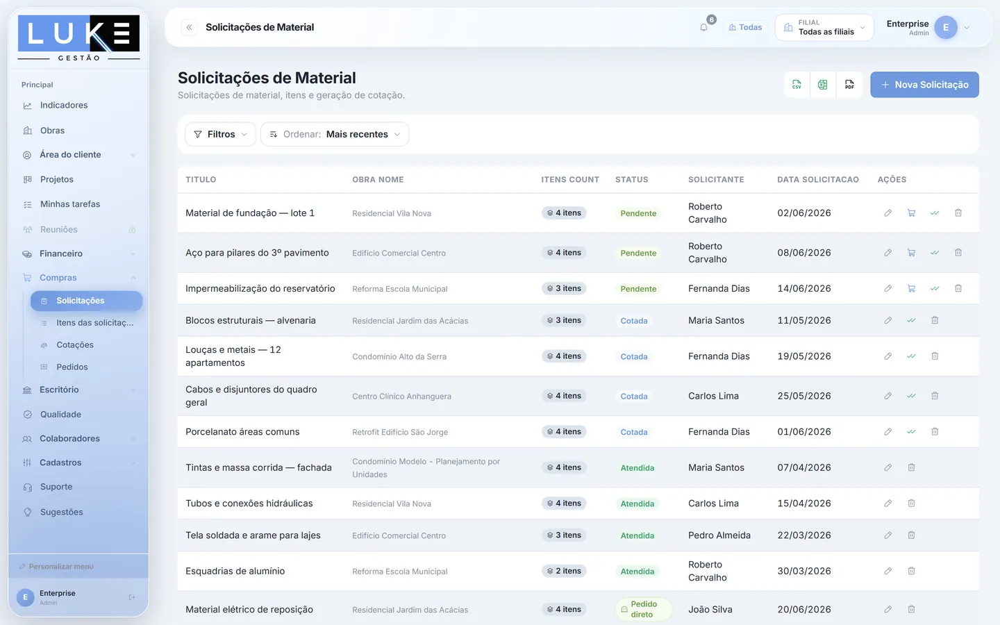
Task: Open 'Itens das solicitações' submenu item
Action: tap(87, 323)
